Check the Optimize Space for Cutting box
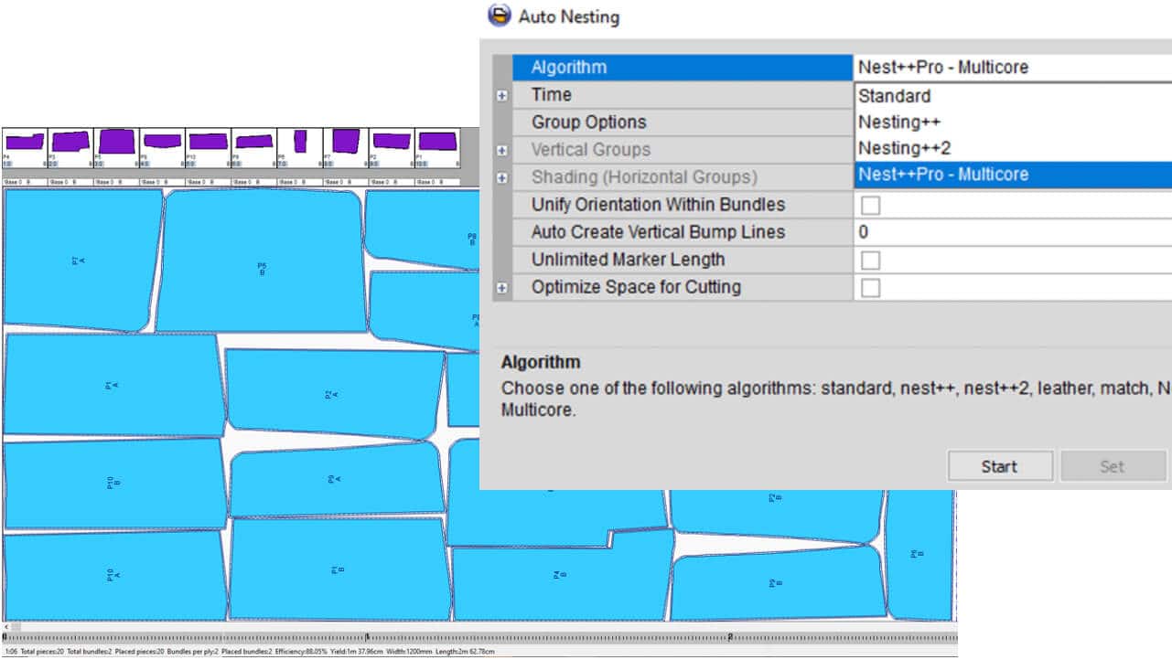 (x=870, y=288)
